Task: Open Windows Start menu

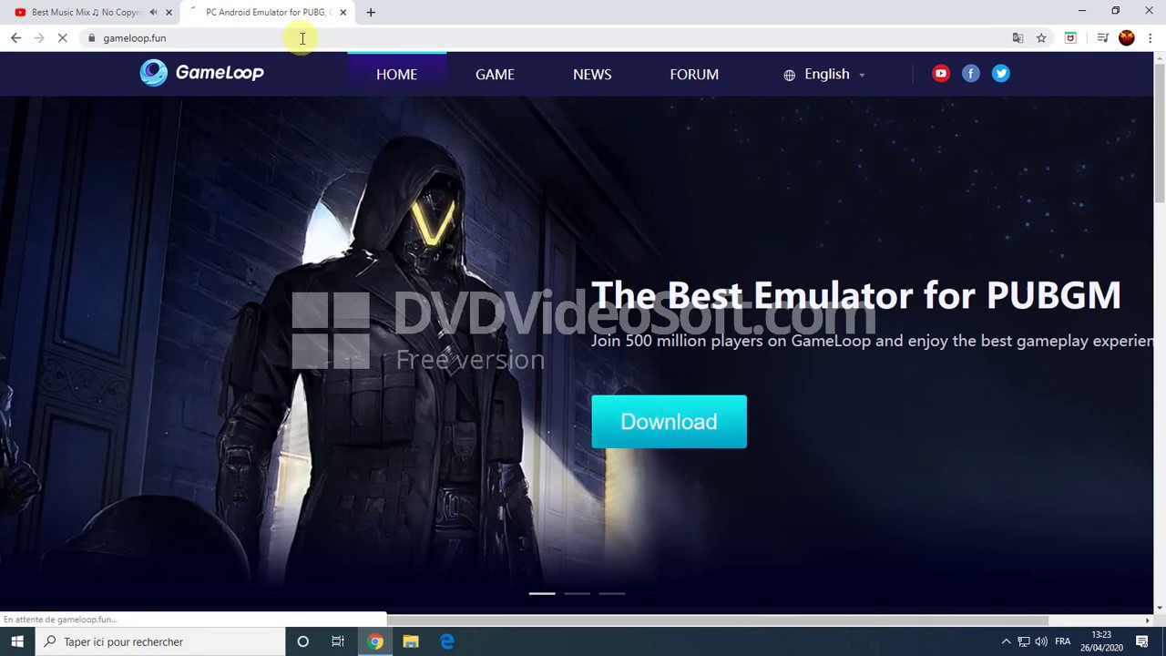Action: tap(17, 641)
